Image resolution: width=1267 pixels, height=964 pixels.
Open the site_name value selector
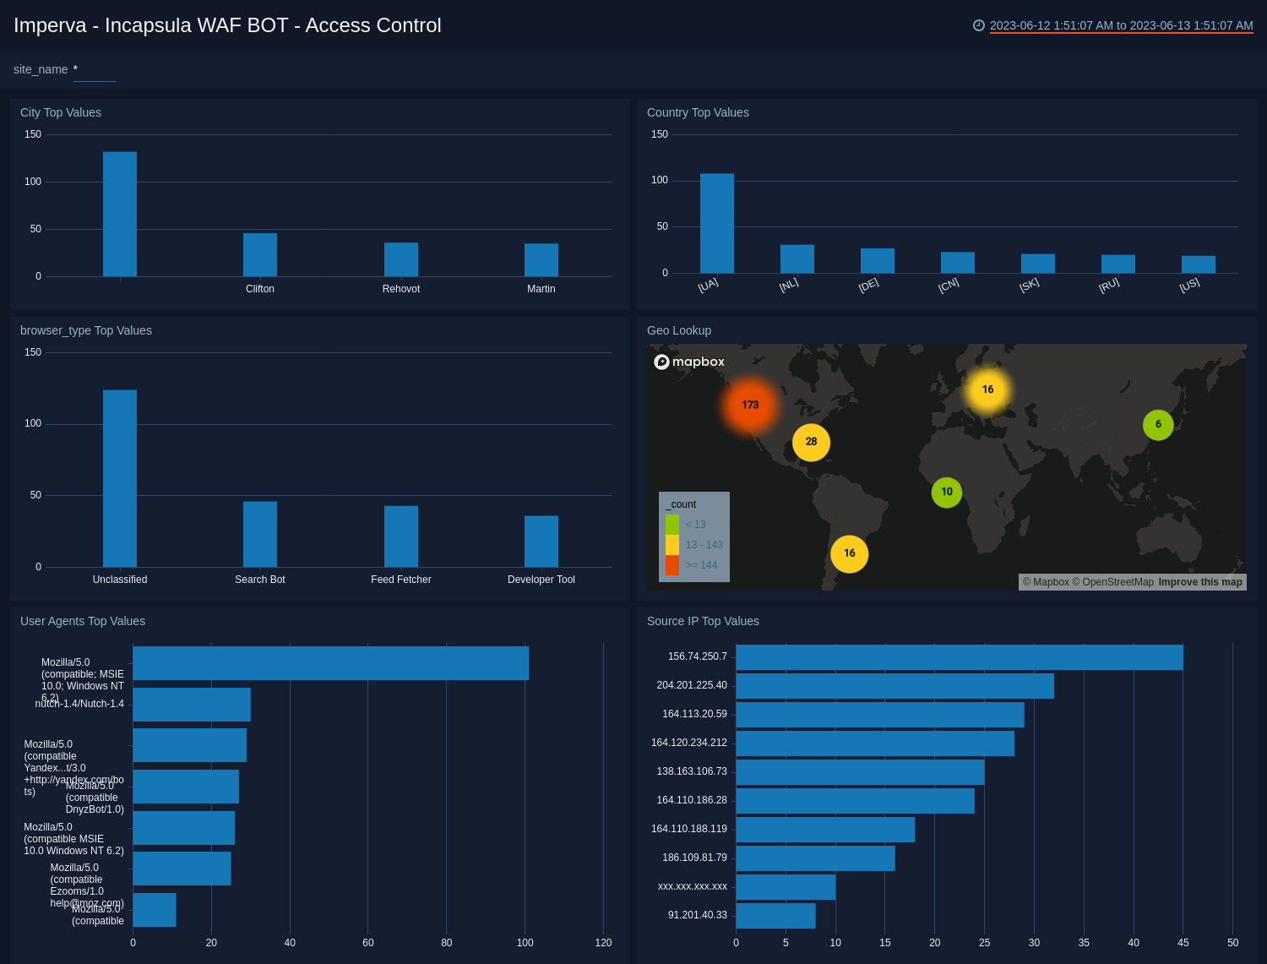(93, 71)
